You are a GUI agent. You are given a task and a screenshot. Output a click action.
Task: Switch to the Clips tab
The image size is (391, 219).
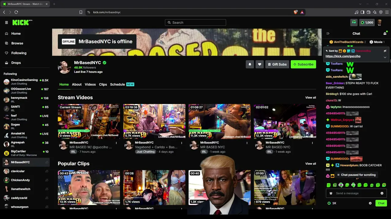(103, 84)
